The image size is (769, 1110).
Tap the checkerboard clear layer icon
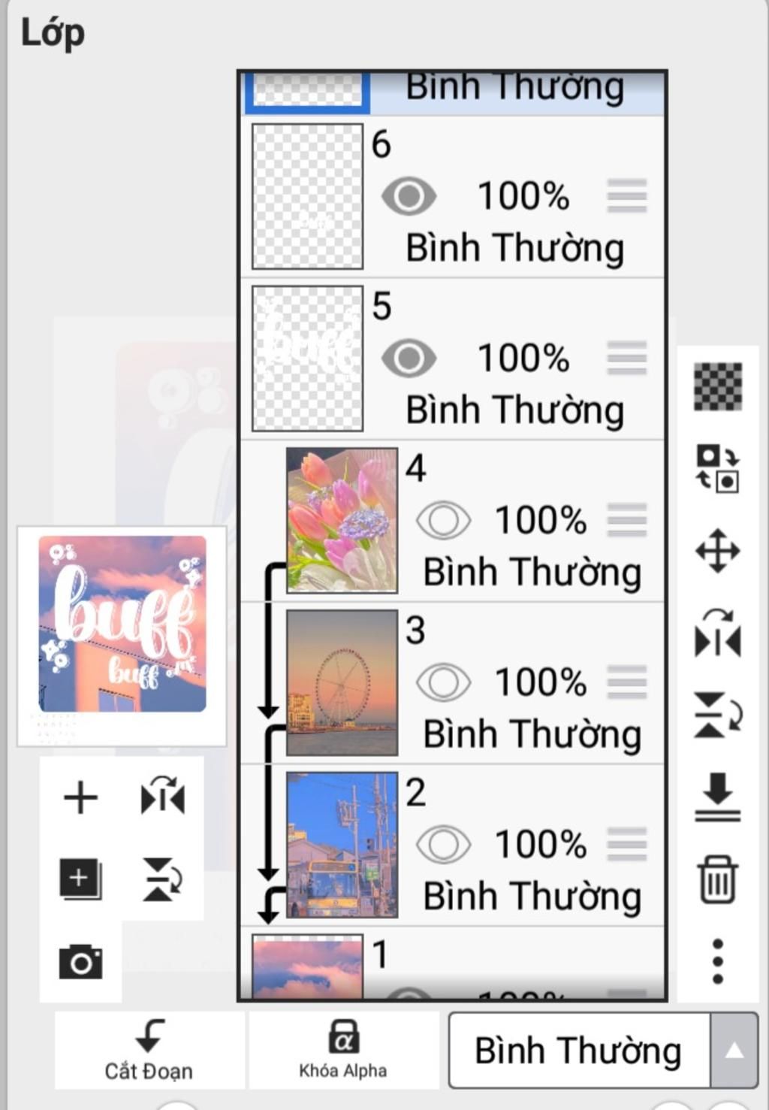tap(717, 387)
